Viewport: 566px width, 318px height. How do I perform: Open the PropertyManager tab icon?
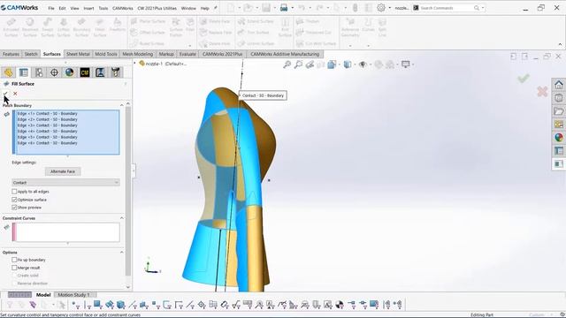(24, 72)
